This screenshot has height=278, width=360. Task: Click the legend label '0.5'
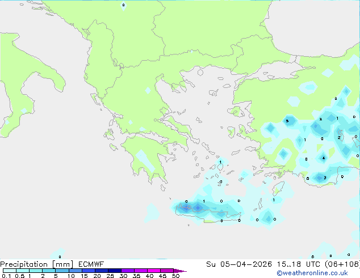coord(20,276)
